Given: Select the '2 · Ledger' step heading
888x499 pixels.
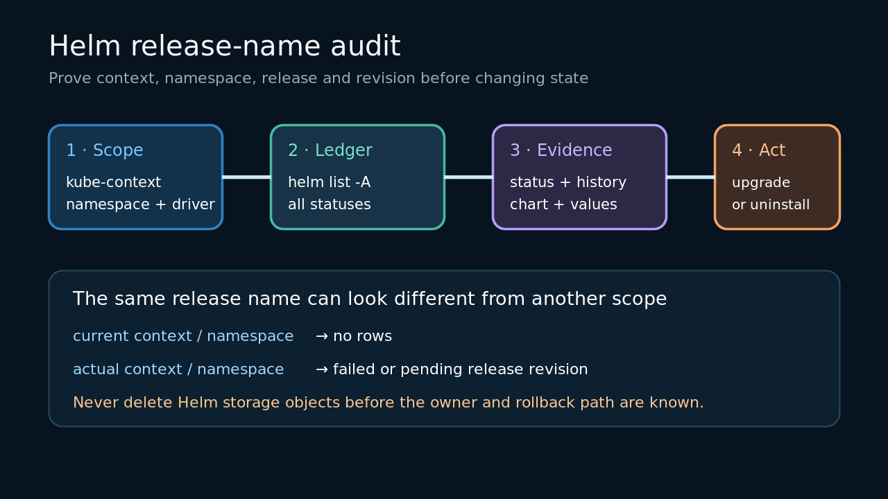Looking at the screenshot, I should click(330, 150).
